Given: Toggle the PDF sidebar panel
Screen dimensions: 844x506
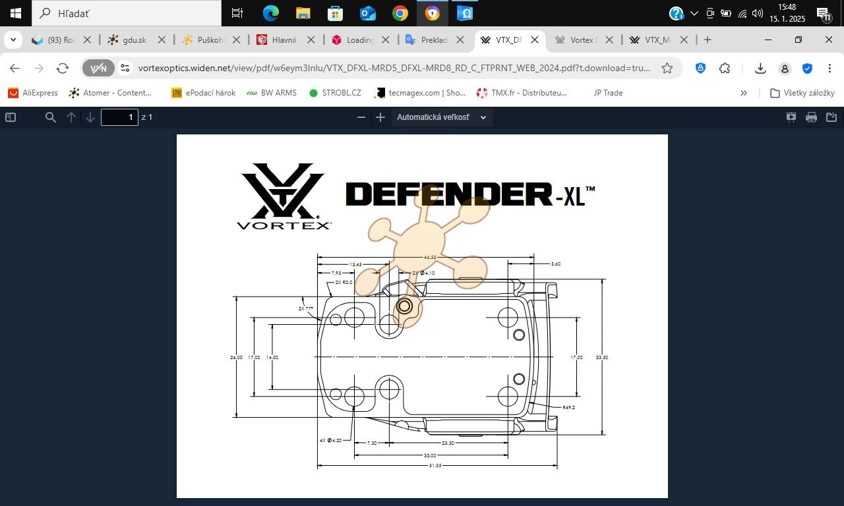Looking at the screenshot, I should click(11, 117).
